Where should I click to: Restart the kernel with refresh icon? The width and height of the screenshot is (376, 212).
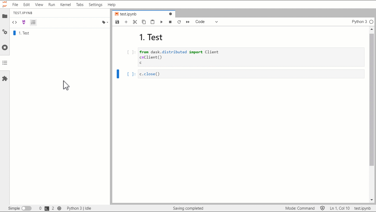pyautogui.click(x=179, y=22)
